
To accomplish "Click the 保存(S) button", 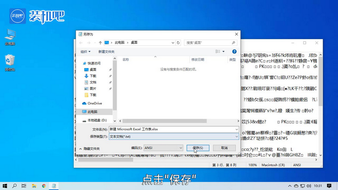I will click(198, 148).
